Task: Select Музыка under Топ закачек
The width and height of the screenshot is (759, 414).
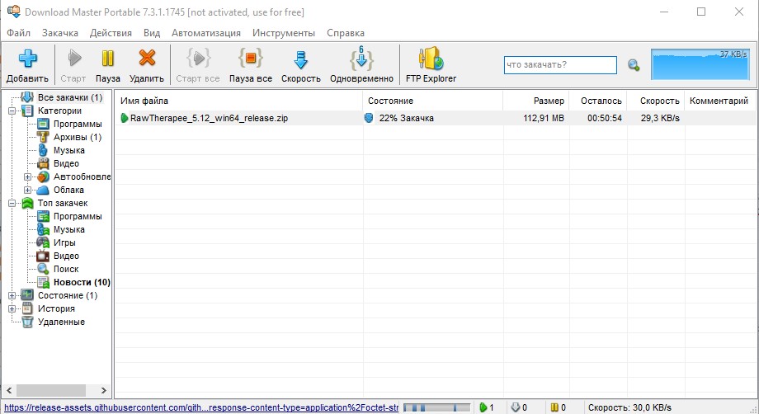Action: point(69,230)
